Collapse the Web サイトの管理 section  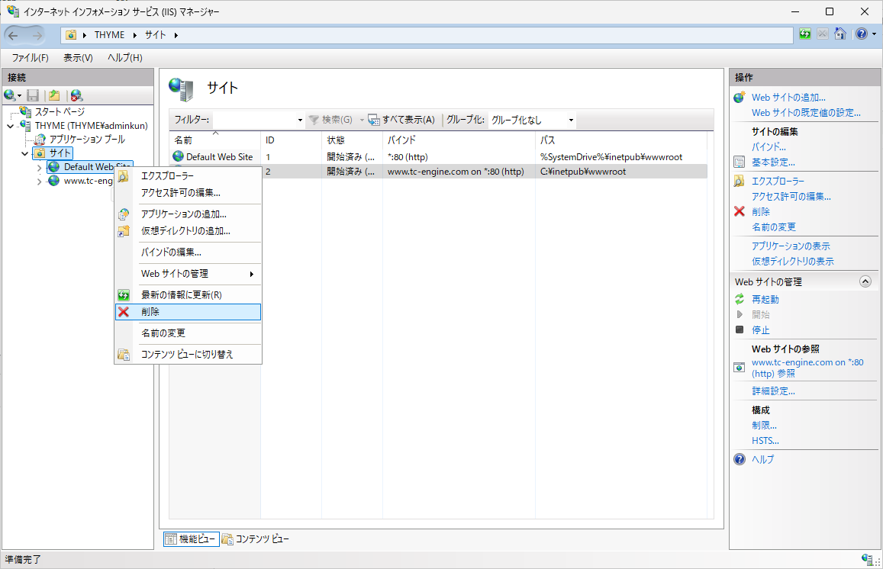point(865,281)
